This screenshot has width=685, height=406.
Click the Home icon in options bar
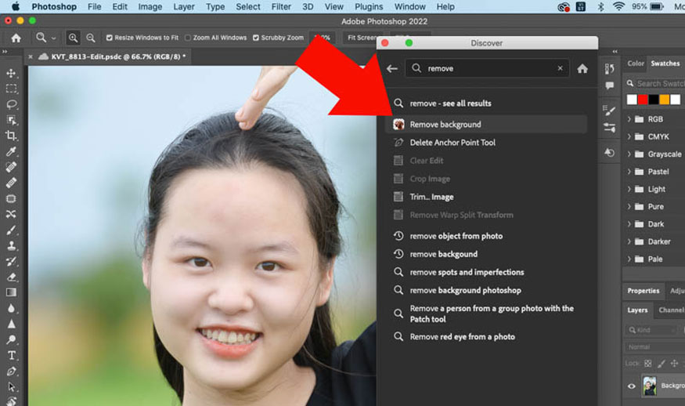click(x=16, y=38)
